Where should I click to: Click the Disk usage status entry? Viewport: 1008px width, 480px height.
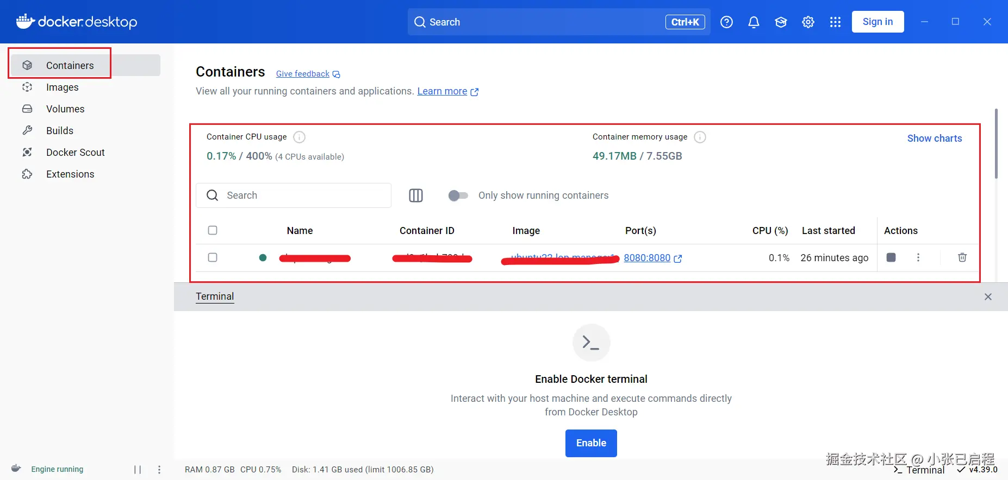[x=363, y=470]
